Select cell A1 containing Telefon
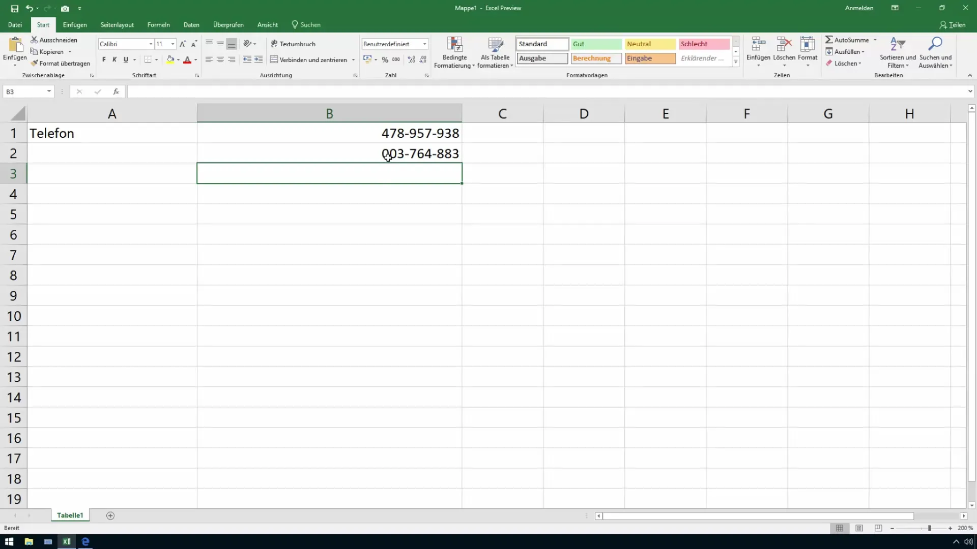This screenshot has height=549, width=977. (112, 133)
